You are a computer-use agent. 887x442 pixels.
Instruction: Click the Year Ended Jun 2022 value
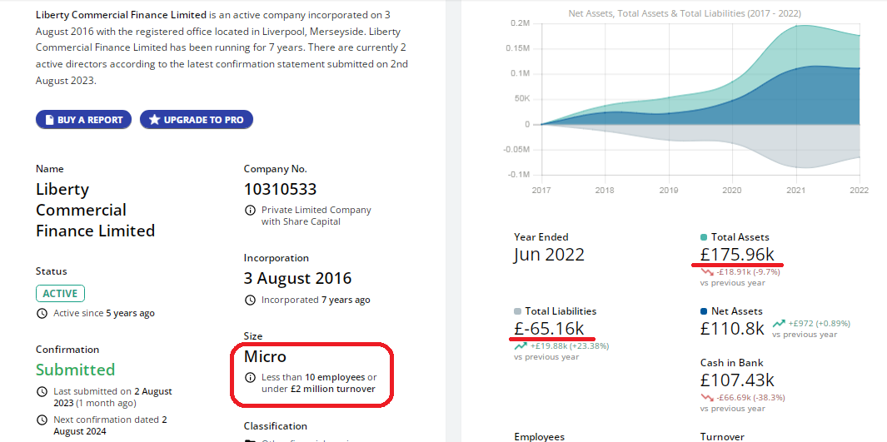[549, 255]
